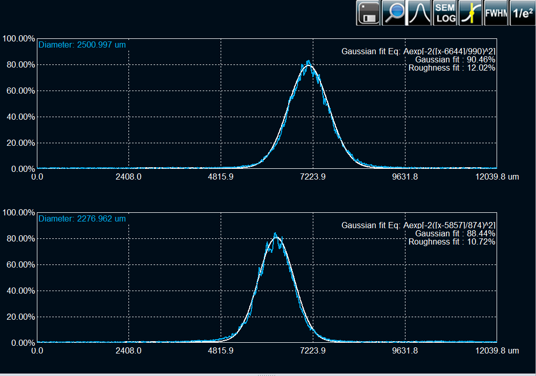Image resolution: width=536 pixels, height=376 pixels.
Task: Click the 100.00% y-axis label on lower graph
Action: click(18, 212)
